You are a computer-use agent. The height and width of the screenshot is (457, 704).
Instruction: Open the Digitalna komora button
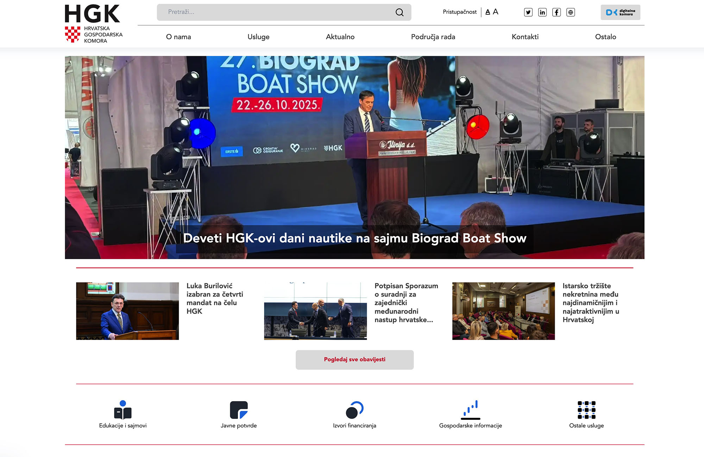[x=620, y=12]
